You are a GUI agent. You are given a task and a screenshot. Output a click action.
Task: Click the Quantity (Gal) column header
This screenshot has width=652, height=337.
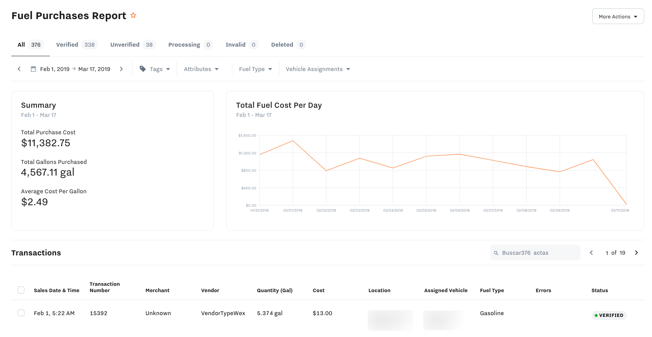[x=275, y=290]
